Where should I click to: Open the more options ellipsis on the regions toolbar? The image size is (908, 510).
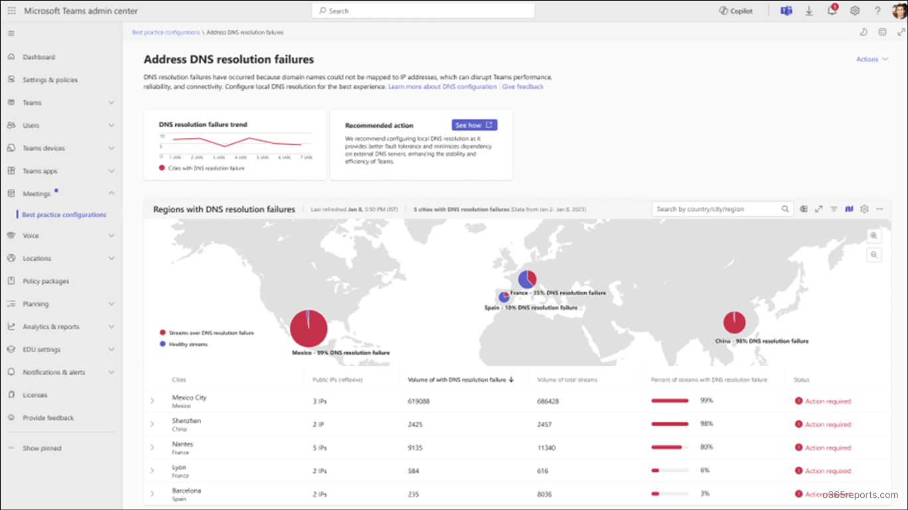[879, 209]
